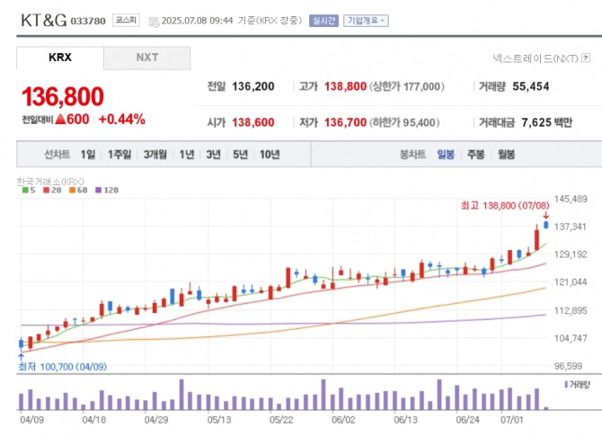Select the 1일 line chart period
This screenshot has height=437, width=602.
pyautogui.click(x=87, y=155)
